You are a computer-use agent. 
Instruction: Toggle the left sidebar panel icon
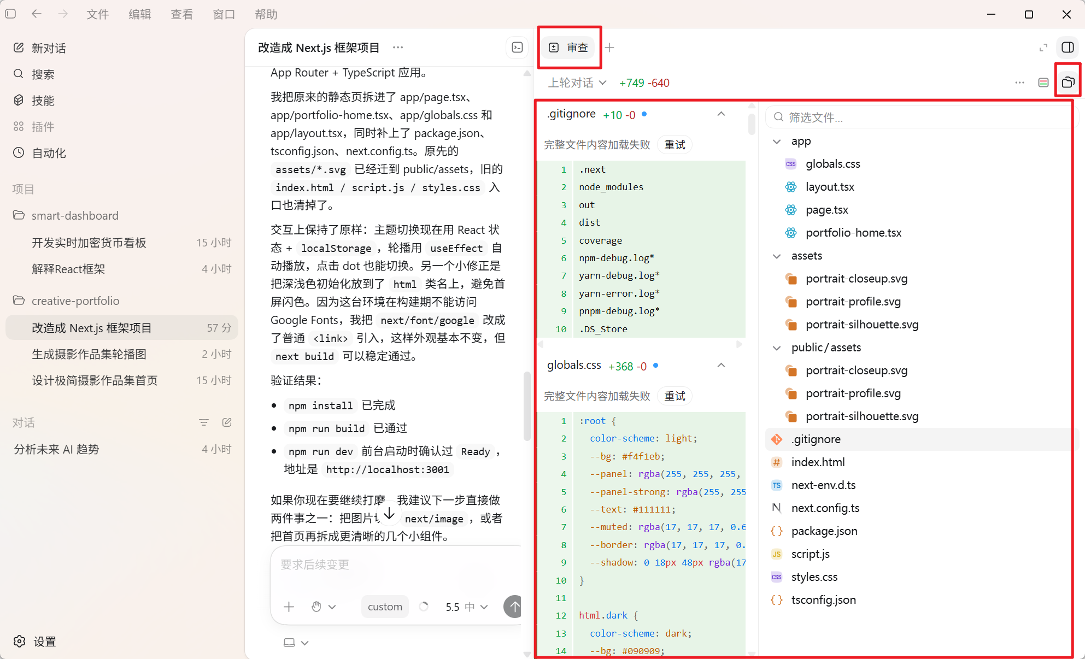(10, 14)
